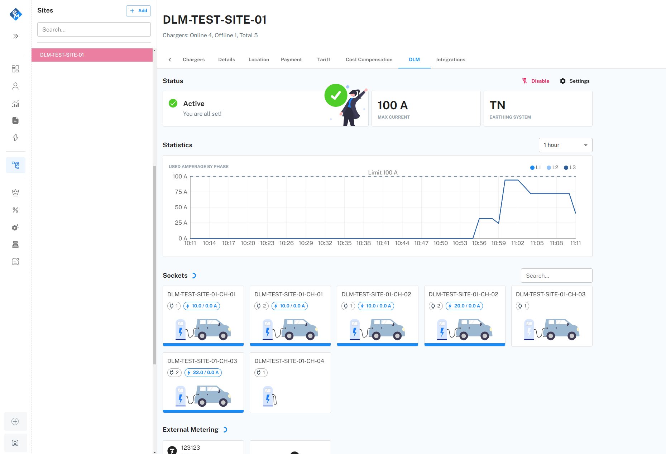
Task: Click the Disable DLM button
Action: tap(536, 81)
